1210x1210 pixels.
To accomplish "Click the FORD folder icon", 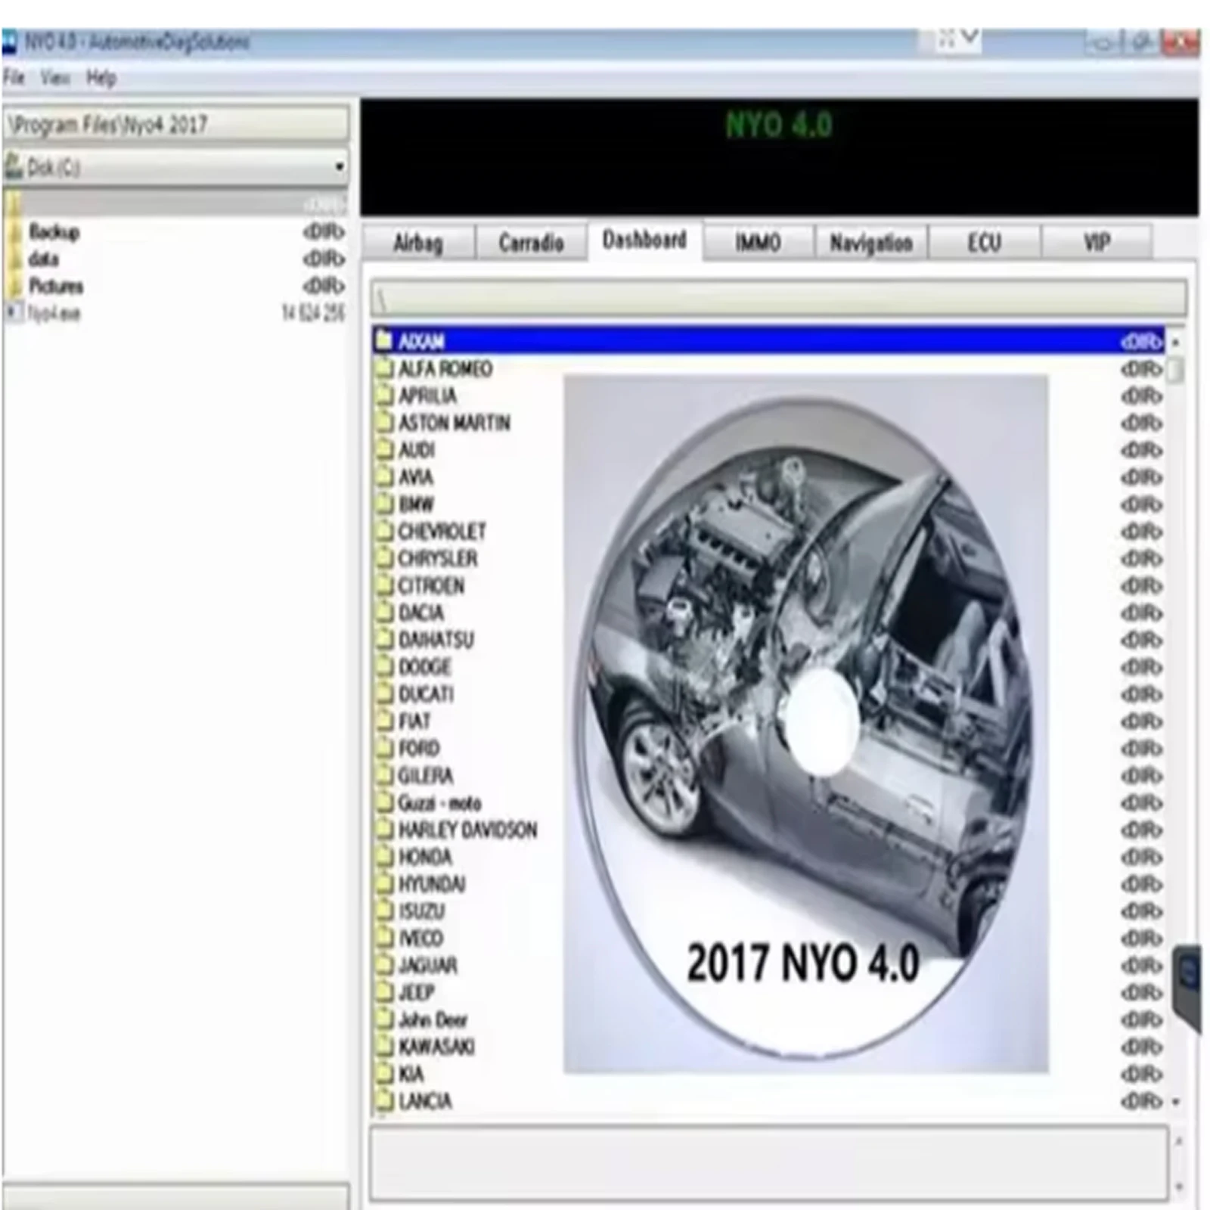I will (x=385, y=748).
